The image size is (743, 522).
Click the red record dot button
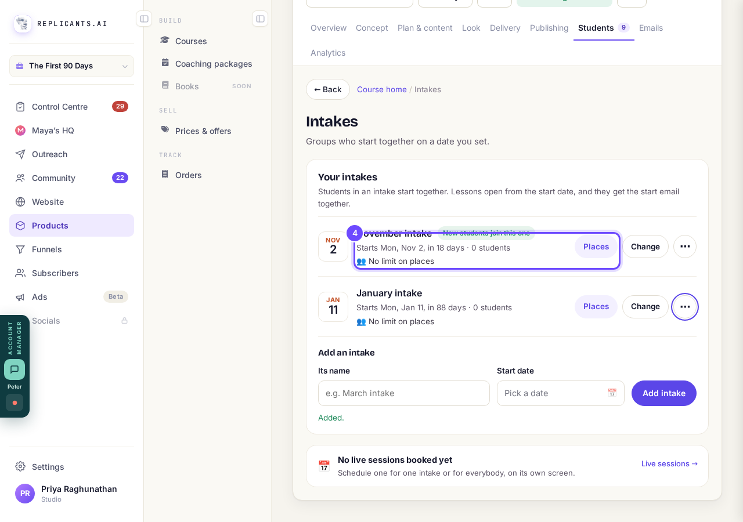(x=15, y=403)
